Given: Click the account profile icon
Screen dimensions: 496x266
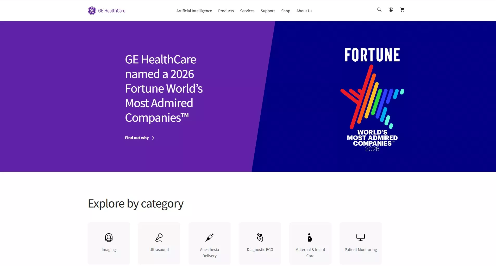Looking at the screenshot, I should click(390, 9).
